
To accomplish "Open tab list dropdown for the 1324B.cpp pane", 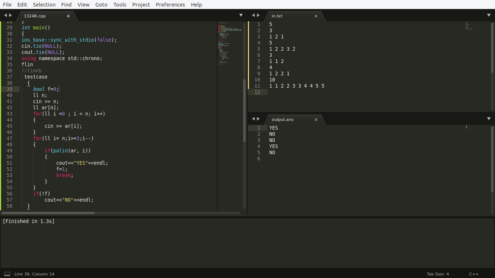I will click(x=241, y=15).
